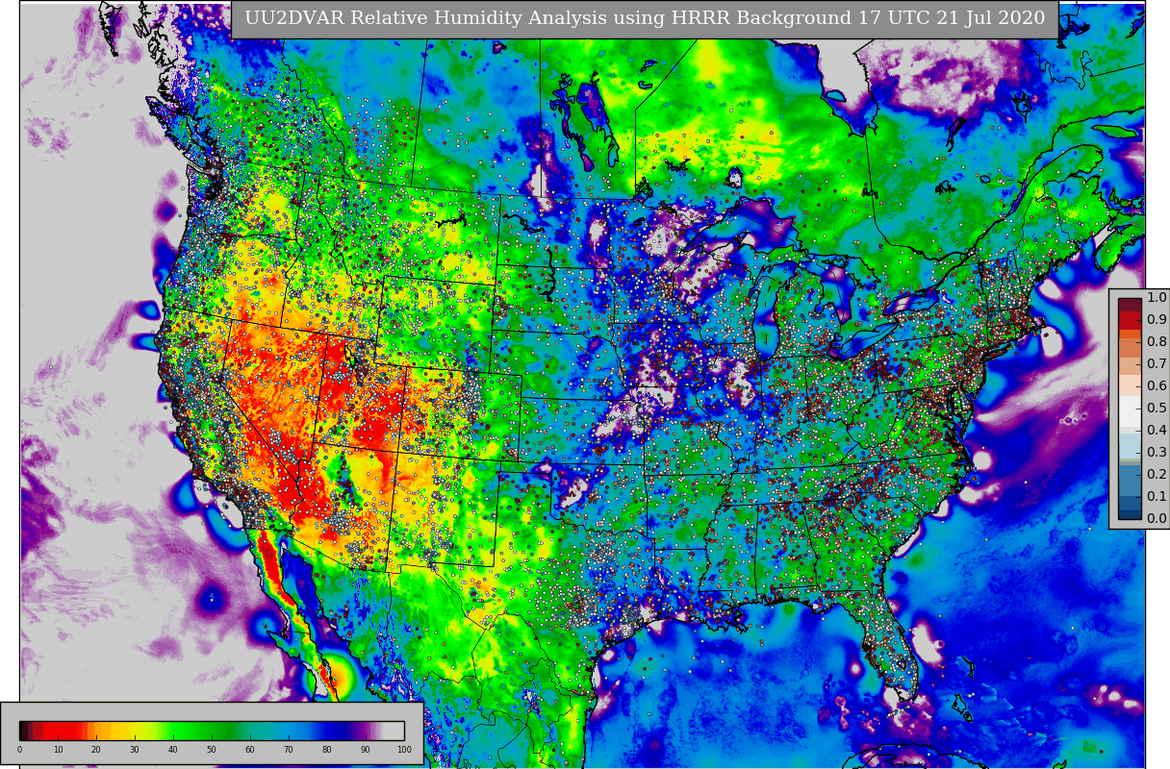Click the 70 tick label on humidity colorbar
This screenshot has width=1170, height=769.
(289, 750)
